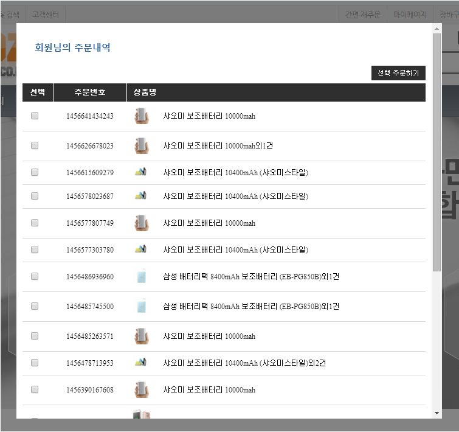The width and height of the screenshot is (459, 432).
Task: Click Samsung battery image for order 1456486936960
Action: click(x=141, y=277)
